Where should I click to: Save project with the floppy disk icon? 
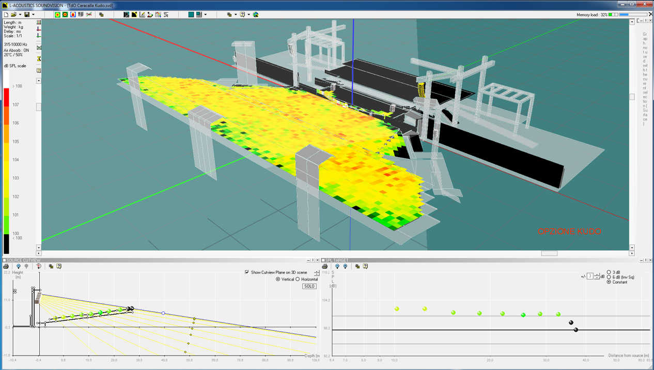[27, 14]
